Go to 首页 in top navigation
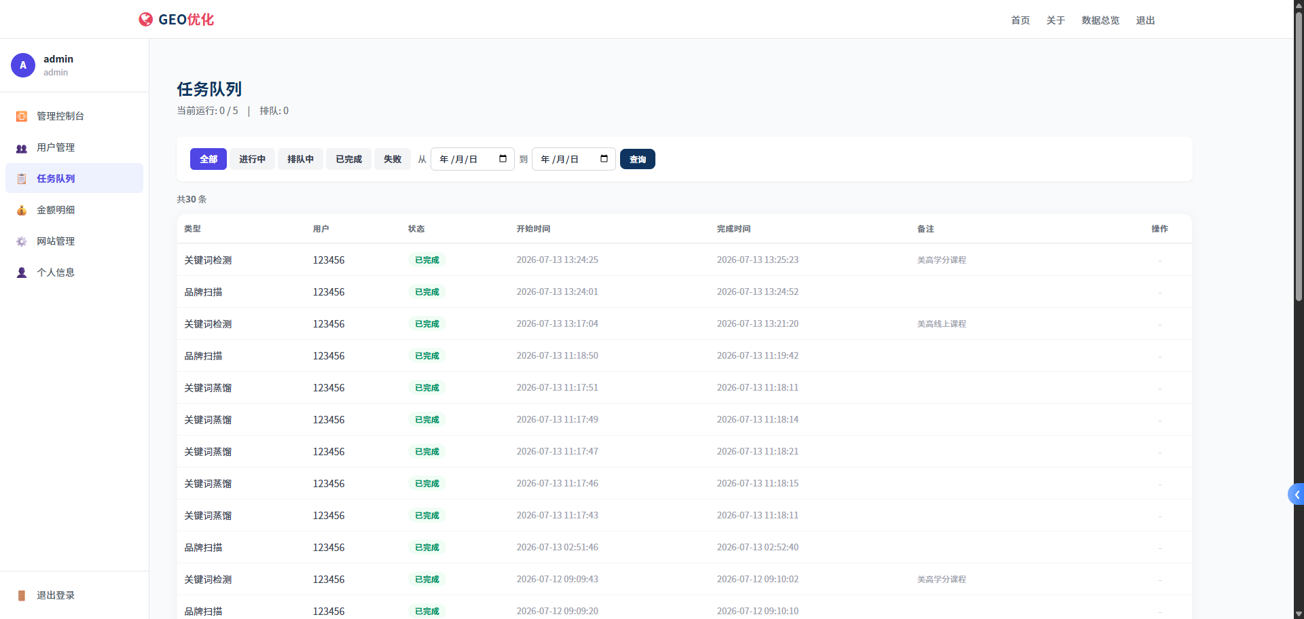Viewport: 1304px width, 619px height. 1020,20
